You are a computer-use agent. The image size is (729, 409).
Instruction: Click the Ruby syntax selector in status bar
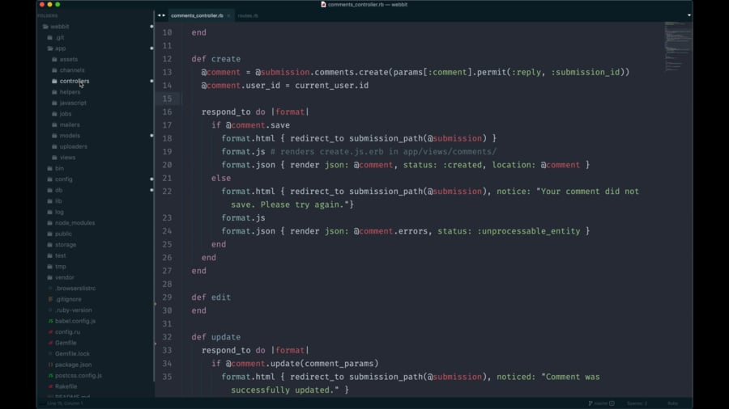[673, 403]
